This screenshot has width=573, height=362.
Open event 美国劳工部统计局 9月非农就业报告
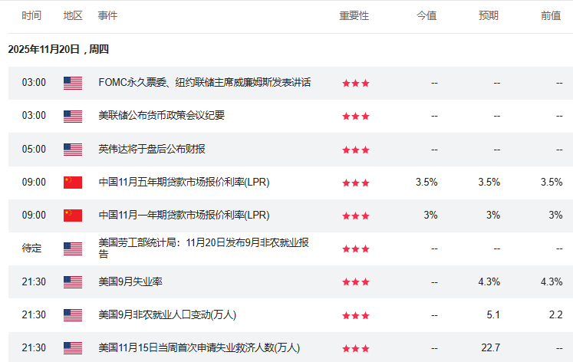point(203,248)
